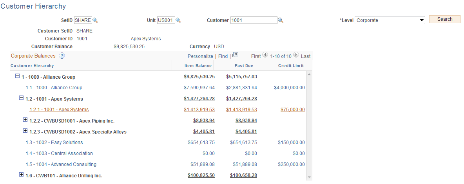
Task: Go to previous rows arrow icon
Action: tap(265, 56)
